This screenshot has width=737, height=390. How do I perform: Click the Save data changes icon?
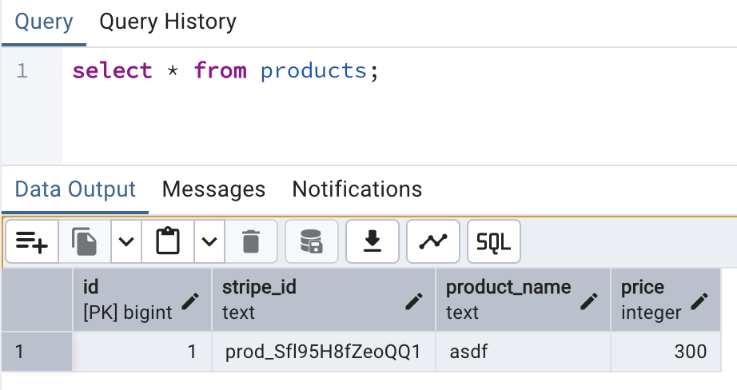[311, 241]
